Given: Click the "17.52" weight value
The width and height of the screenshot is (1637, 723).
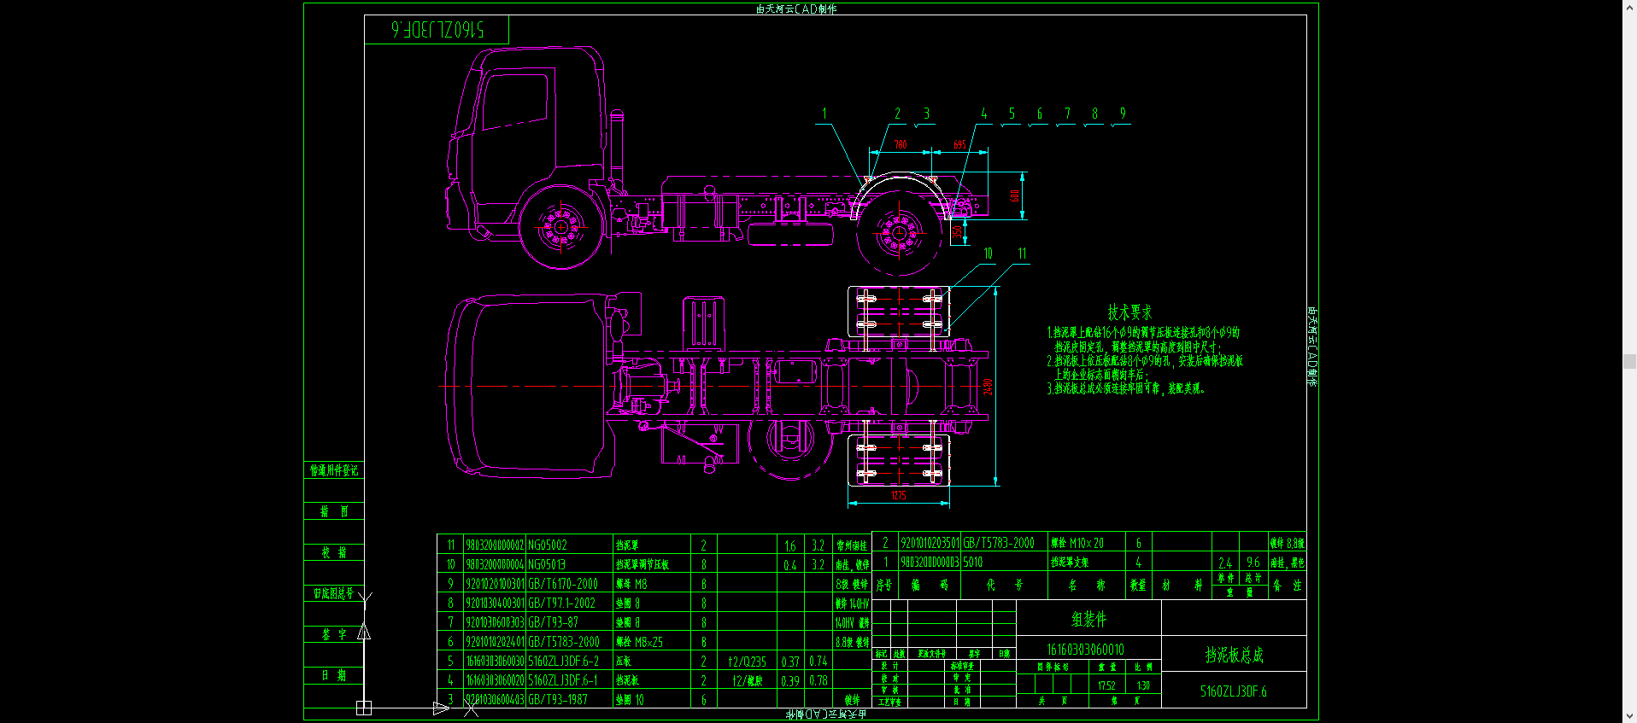Looking at the screenshot, I should (x=1106, y=685).
